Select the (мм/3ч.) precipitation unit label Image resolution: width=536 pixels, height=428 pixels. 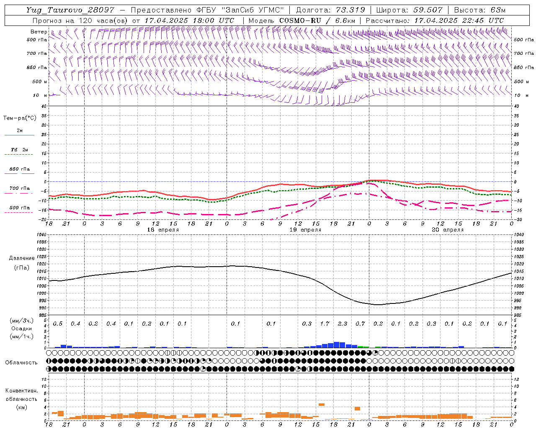22,321
